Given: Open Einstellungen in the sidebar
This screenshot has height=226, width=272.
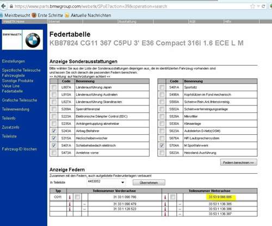Looking at the screenshot, I should tap(13, 61).
